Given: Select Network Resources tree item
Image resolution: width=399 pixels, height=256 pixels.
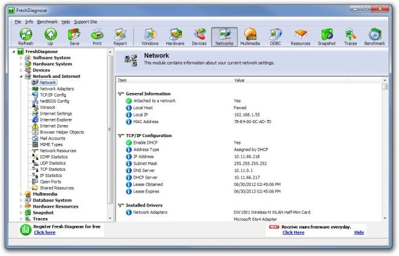Looking at the screenshot, I should point(58,151).
